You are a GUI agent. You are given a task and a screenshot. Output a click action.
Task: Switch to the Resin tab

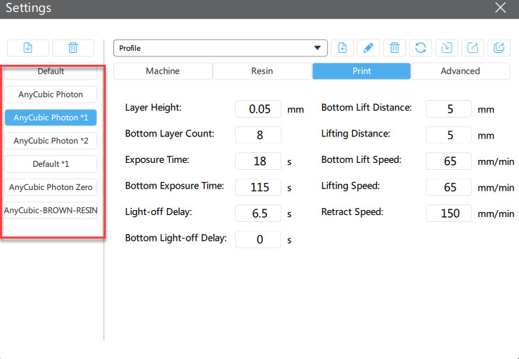click(x=262, y=71)
